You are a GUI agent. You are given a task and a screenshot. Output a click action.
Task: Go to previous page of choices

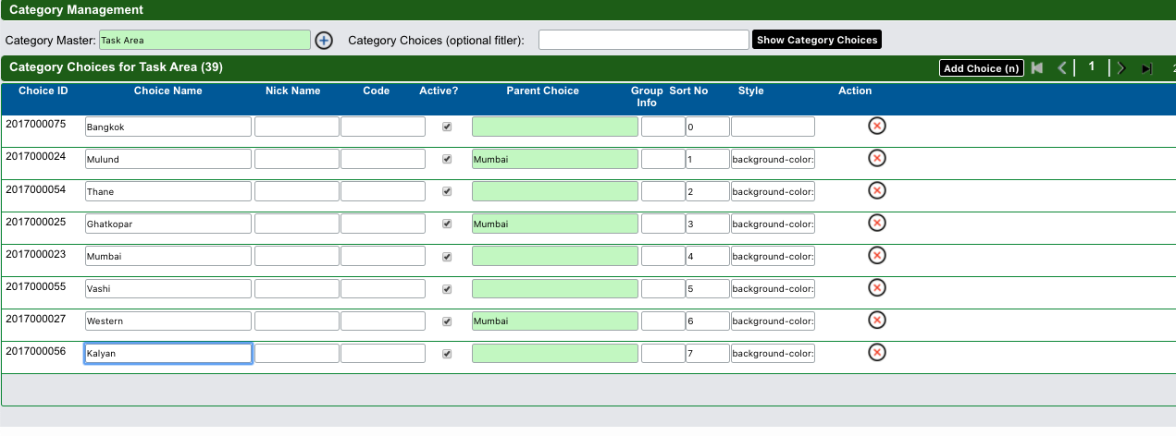point(1062,67)
